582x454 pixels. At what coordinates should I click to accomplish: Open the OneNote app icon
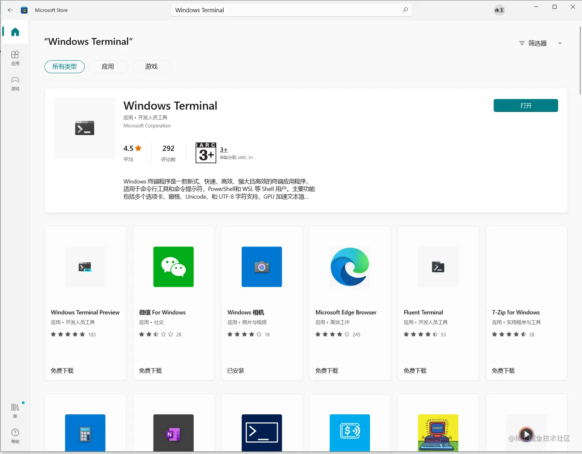tap(173, 433)
